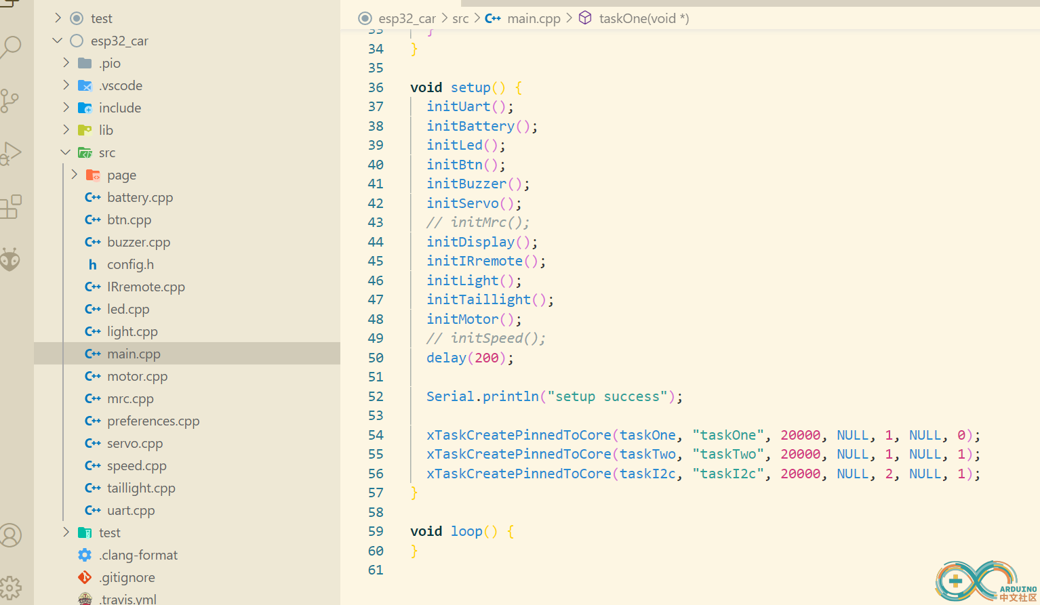Select main.cpp in the file tree

coord(187,354)
